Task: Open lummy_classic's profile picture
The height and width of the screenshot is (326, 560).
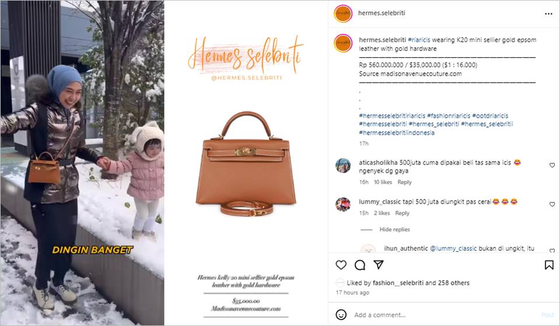Action: point(343,204)
